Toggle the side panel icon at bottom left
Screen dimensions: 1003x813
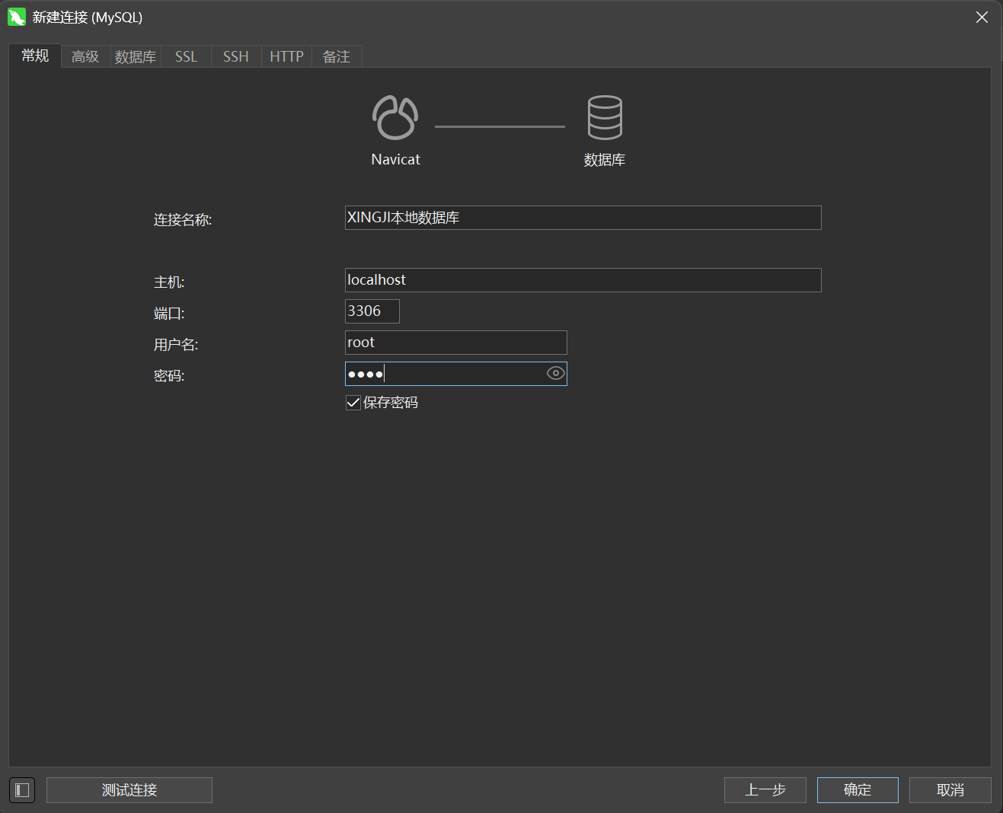[22, 790]
